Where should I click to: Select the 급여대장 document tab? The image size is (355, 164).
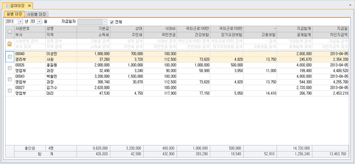18,5
